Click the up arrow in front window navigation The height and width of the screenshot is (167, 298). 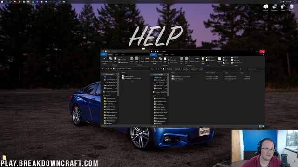(161, 69)
